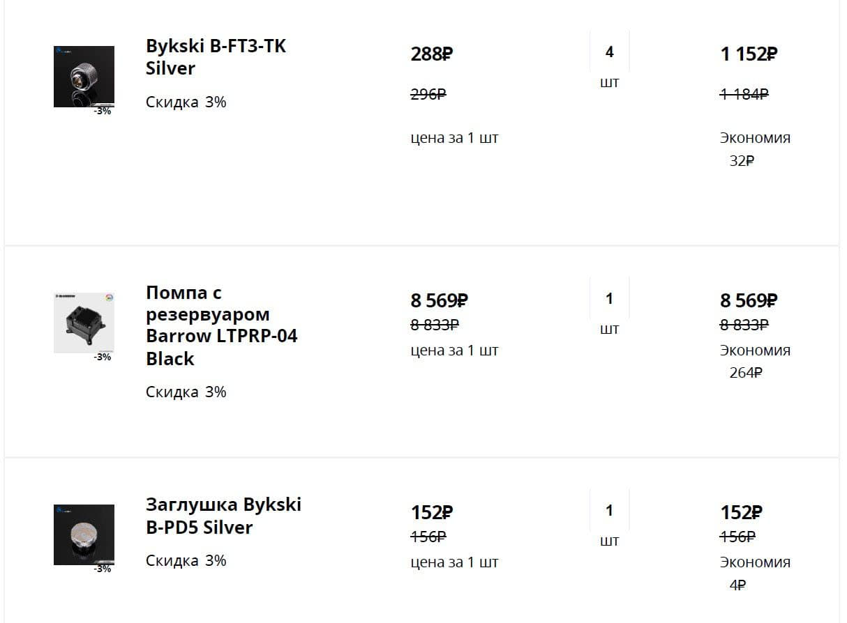Click the crossed-out 1 184₽ total
This screenshot has width=847, height=623.
click(x=744, y=94)
